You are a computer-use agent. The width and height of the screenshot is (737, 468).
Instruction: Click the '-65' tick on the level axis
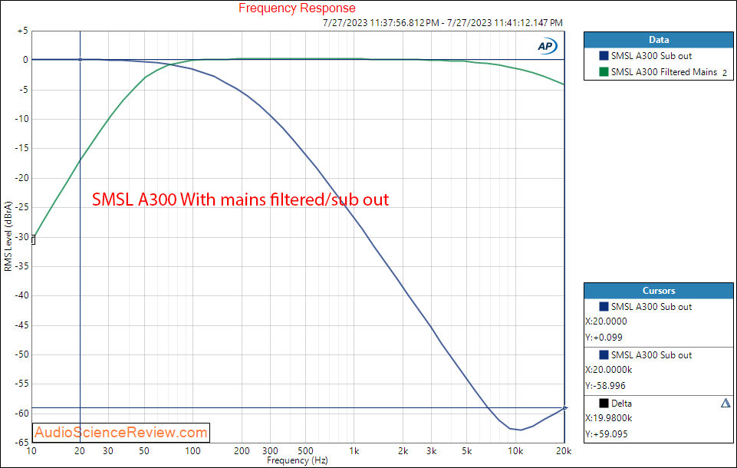pyautogui.click(x=21, y=443)
